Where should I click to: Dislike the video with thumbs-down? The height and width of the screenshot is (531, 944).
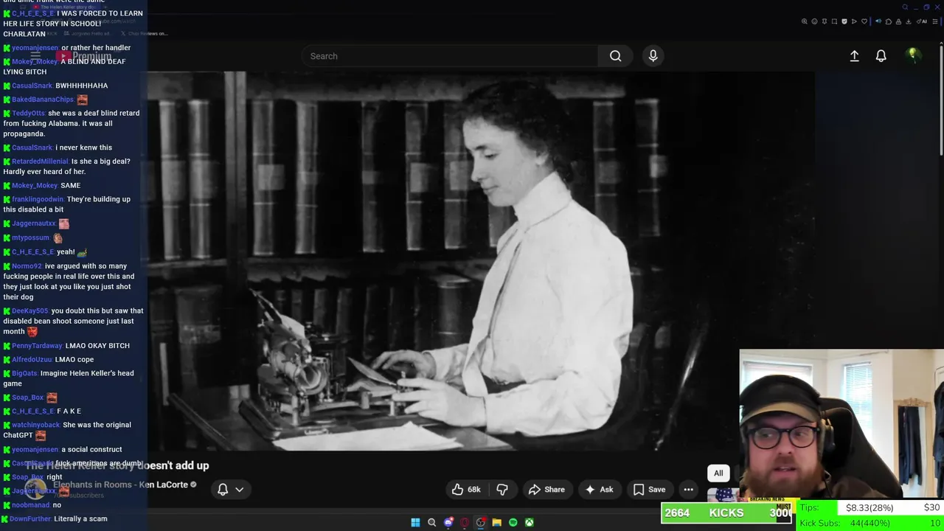coord(502,490)
